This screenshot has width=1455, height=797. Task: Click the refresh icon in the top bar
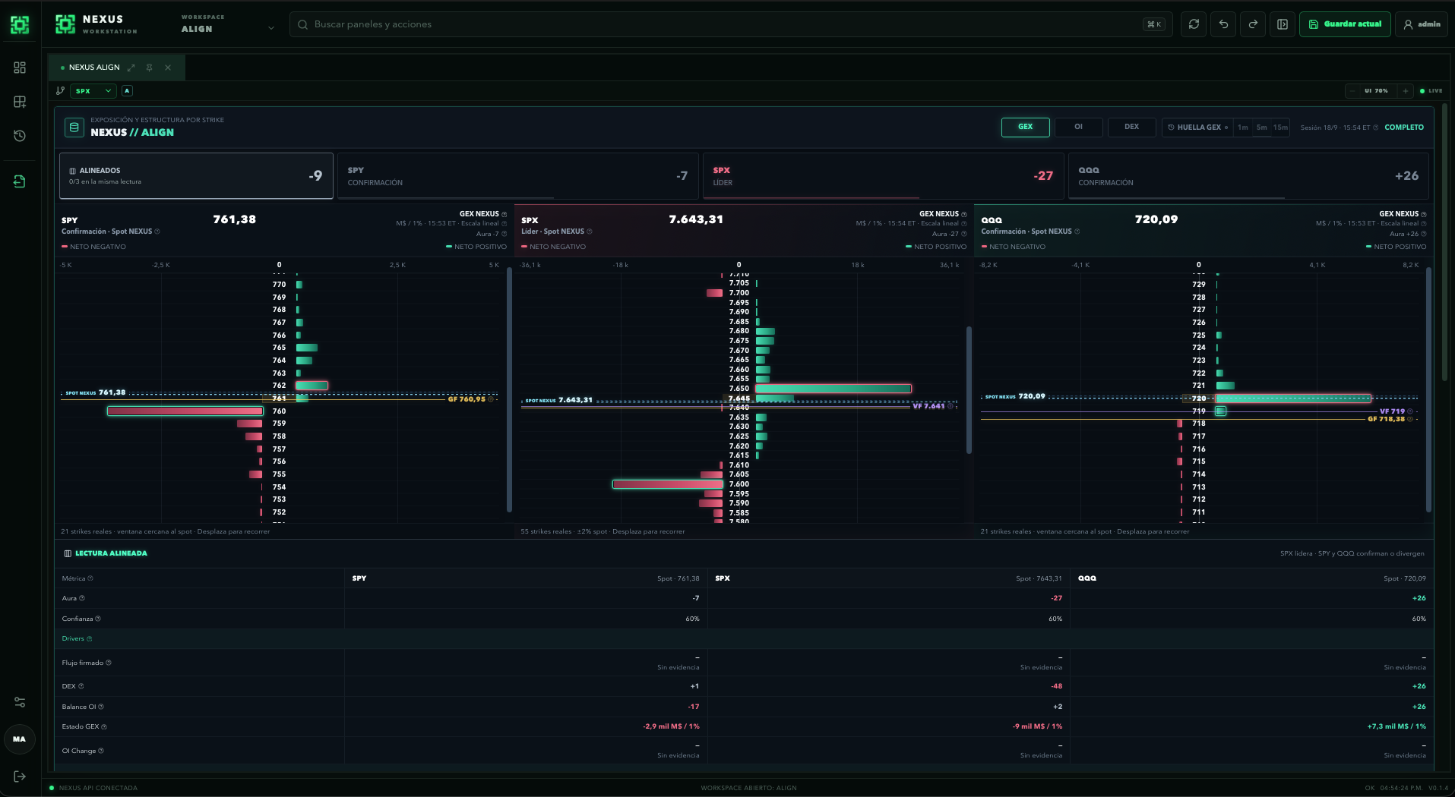[1194, 24]
